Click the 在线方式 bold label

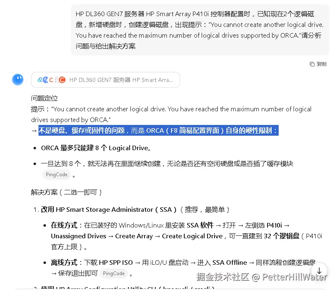click(x=64, y=225)
